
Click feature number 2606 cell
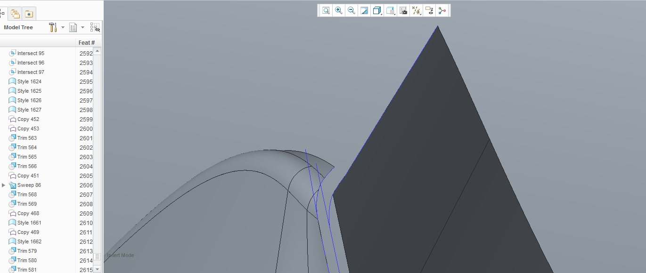pos(86,185)
